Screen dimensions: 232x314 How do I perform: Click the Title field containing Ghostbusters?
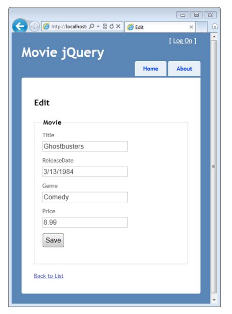(85, 146)
